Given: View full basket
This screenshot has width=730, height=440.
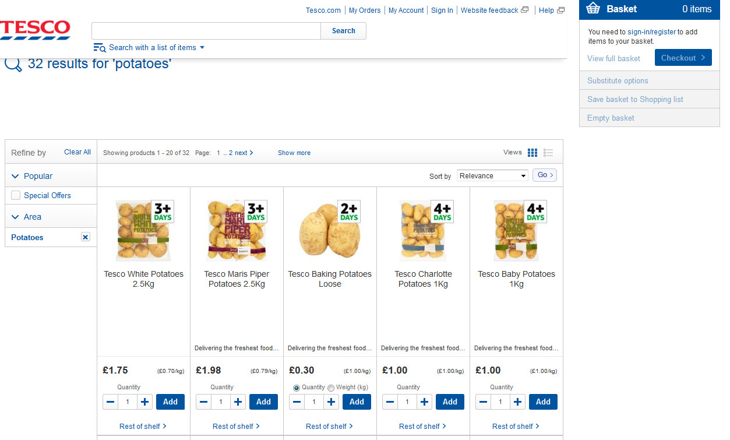Looking at the screenshot, I should click(x=613, y=58).
